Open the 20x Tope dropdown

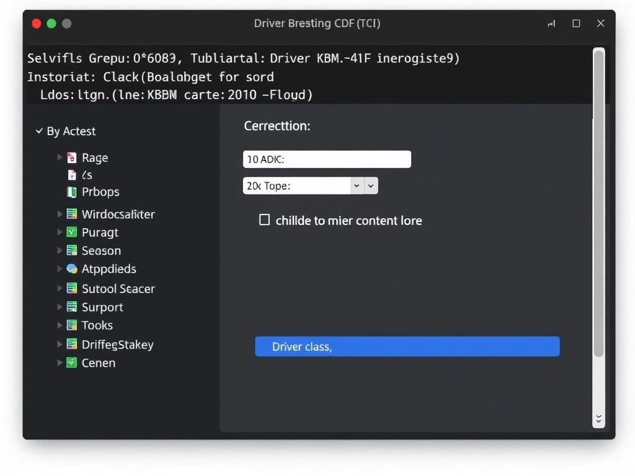click(x=310, y=186)
